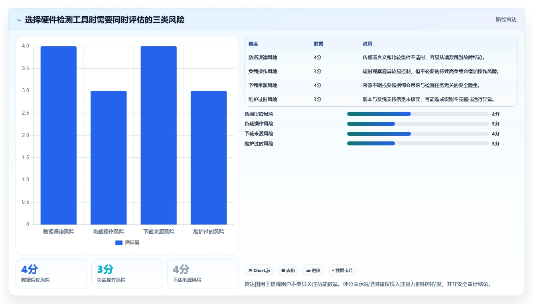Click the 维护过时风险 progress bar
Screen dimensions: 533x304
418,143
